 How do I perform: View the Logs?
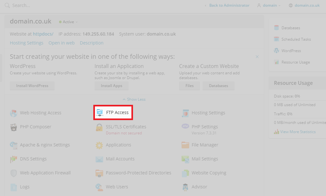click(x=24, y=186)
